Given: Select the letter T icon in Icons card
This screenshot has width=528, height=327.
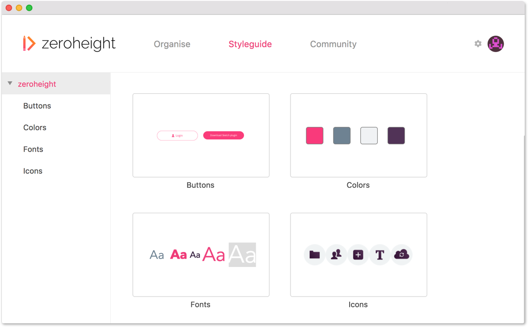Looking at the screenshot, I should [x=380, y=255].
